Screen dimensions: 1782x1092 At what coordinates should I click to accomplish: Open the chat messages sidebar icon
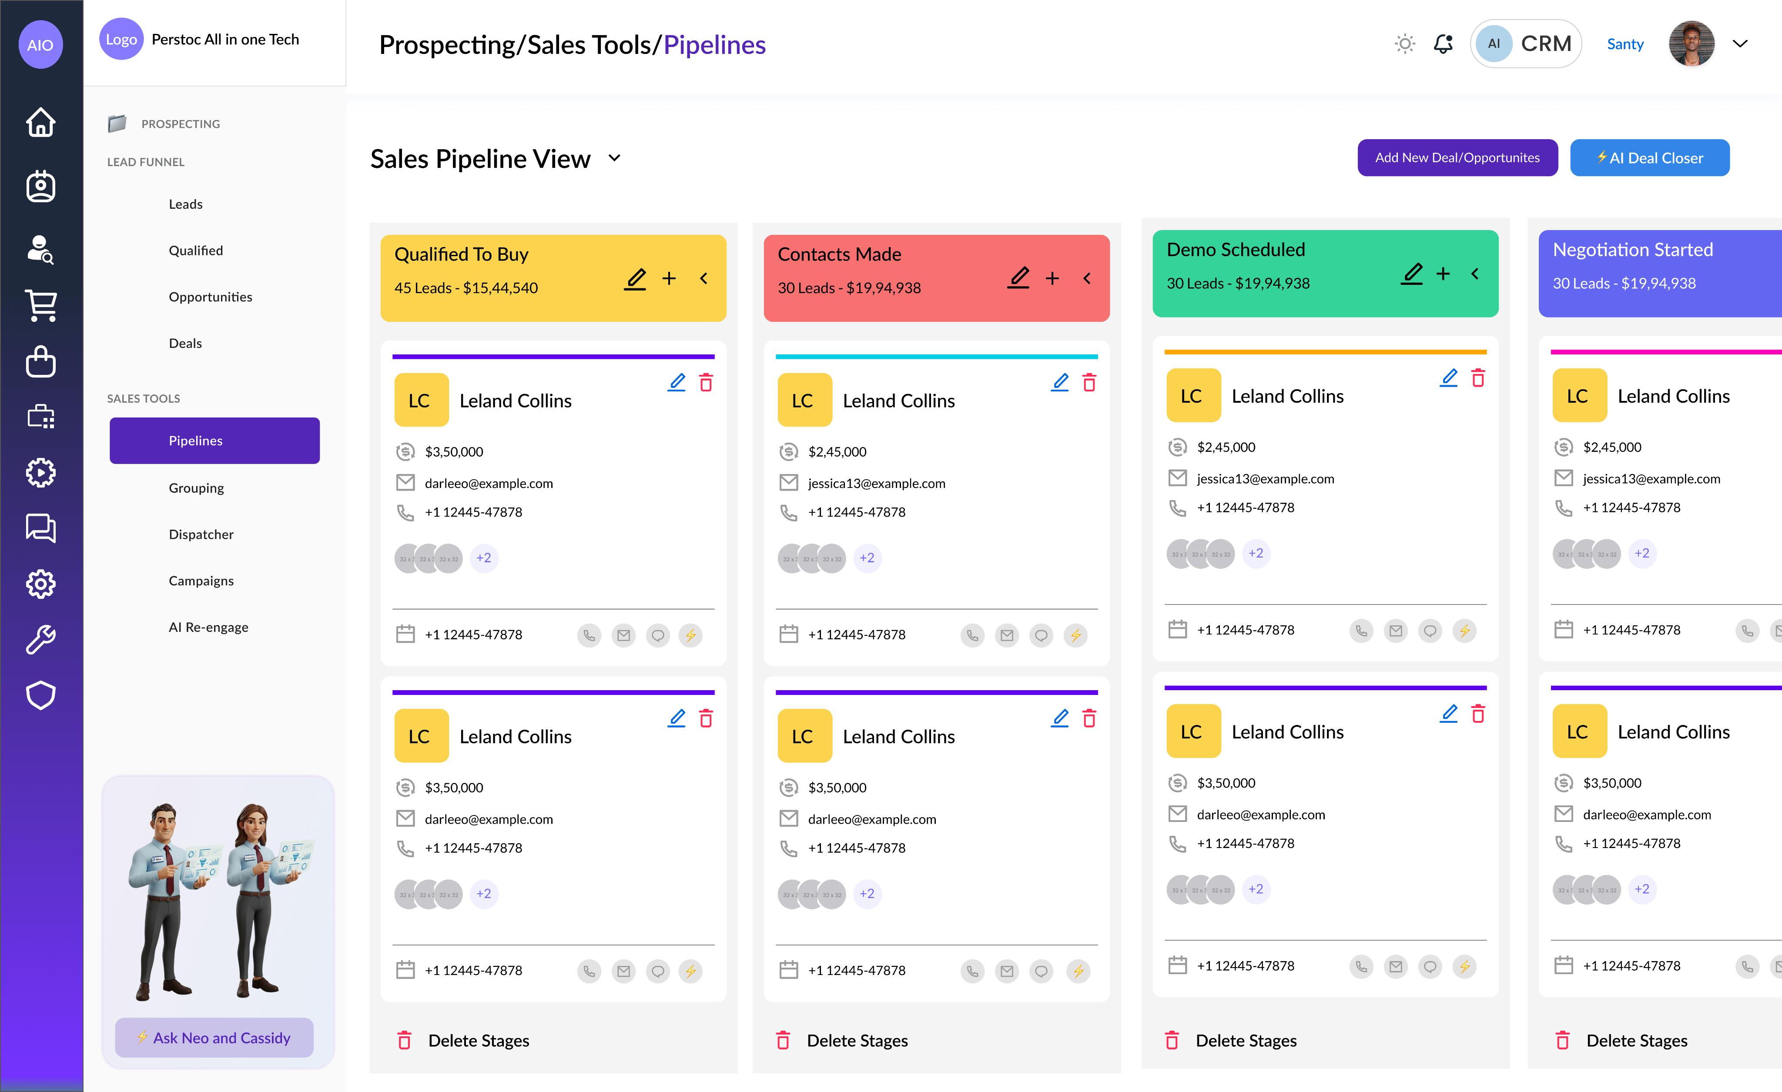40,528
